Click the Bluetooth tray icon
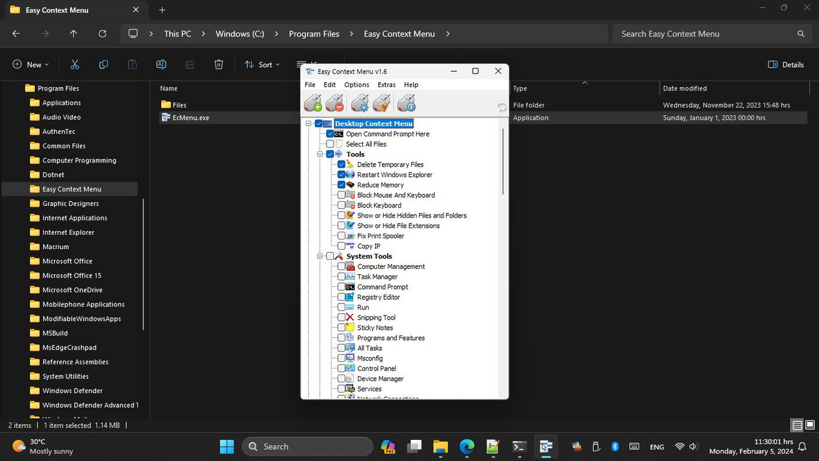Screen dimensions: 819x461 (x=615, y=446)
